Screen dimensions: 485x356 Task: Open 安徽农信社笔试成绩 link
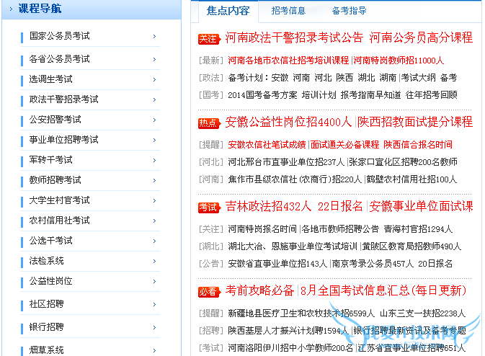click(x=267, y=145)
